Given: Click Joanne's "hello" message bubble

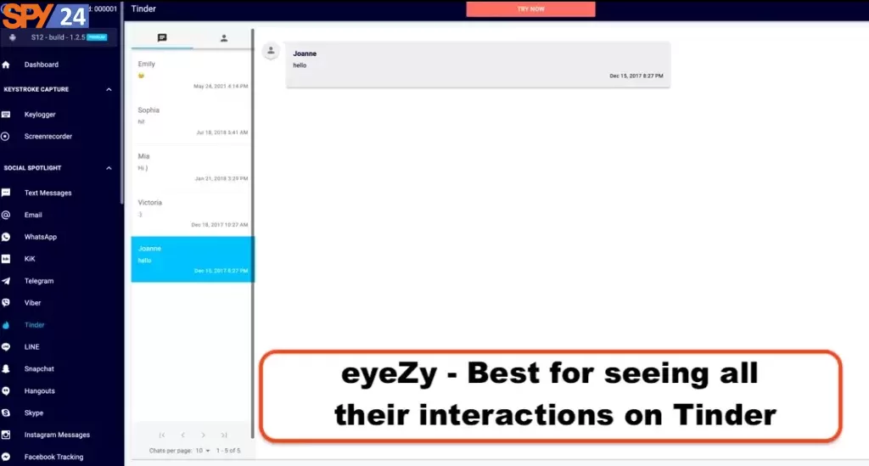Looking at the screenshot, I should (478, 65).
